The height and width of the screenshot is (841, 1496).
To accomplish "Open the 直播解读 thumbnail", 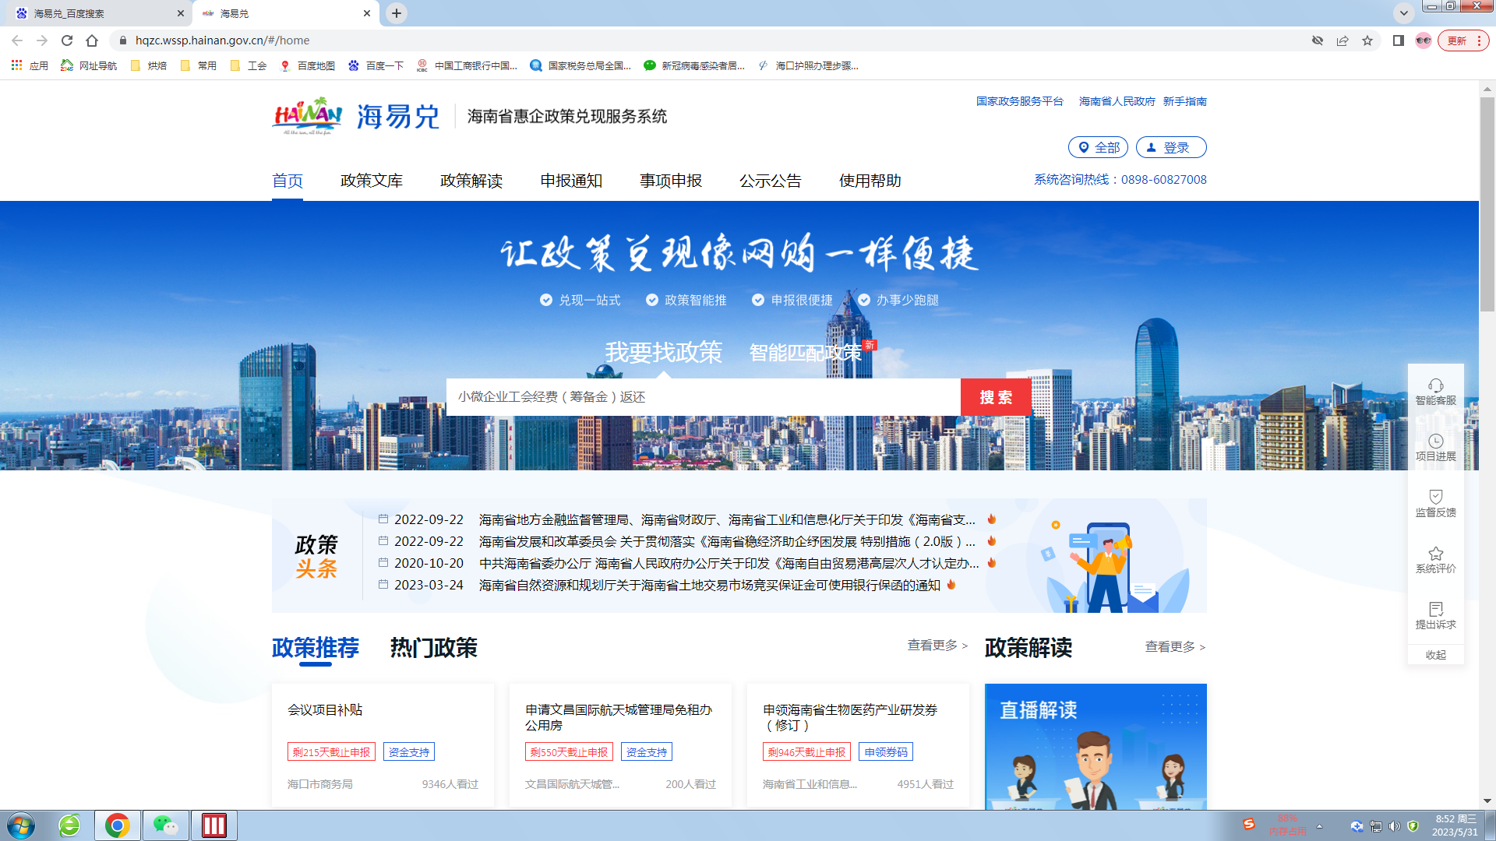I will 1096,746.
